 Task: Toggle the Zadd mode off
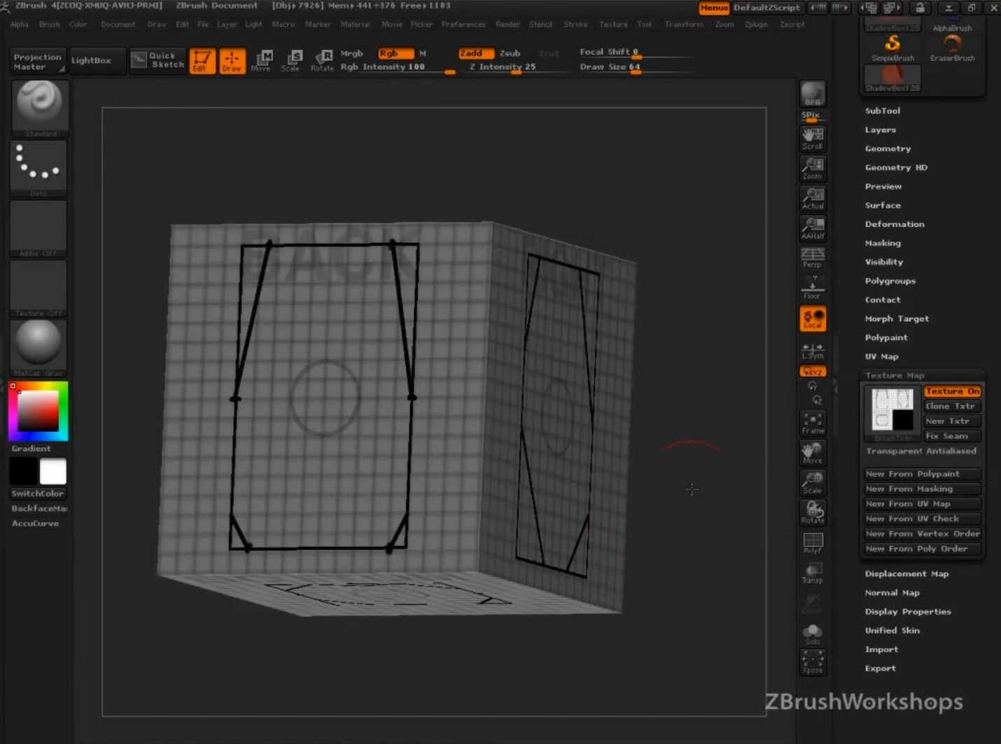[x=475, y=53]
